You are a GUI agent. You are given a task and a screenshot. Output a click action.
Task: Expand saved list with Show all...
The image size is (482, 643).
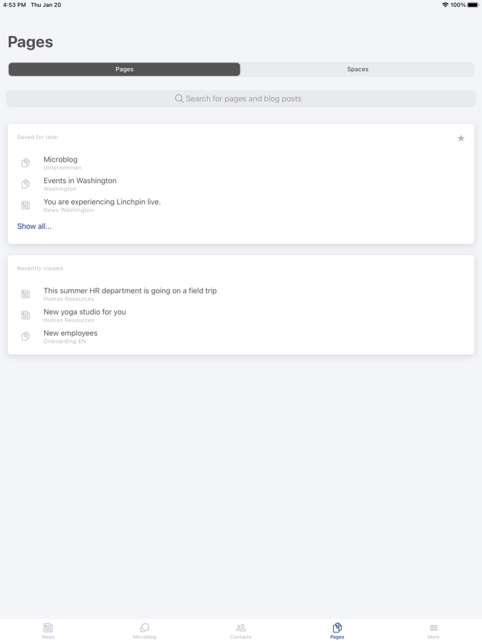34,226
